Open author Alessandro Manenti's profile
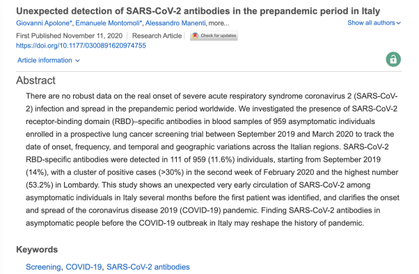Image resolution: width=419 pixels, height=274 pixels. tap(175, 23)
